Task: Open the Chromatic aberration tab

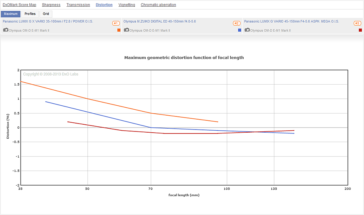Action: point(158,5)
